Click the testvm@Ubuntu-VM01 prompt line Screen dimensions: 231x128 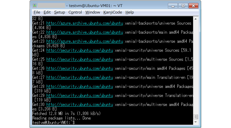click(54, 122)
